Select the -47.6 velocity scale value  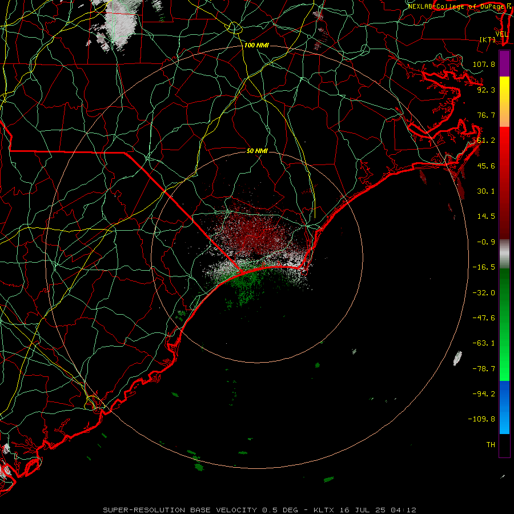pos(484,318)
